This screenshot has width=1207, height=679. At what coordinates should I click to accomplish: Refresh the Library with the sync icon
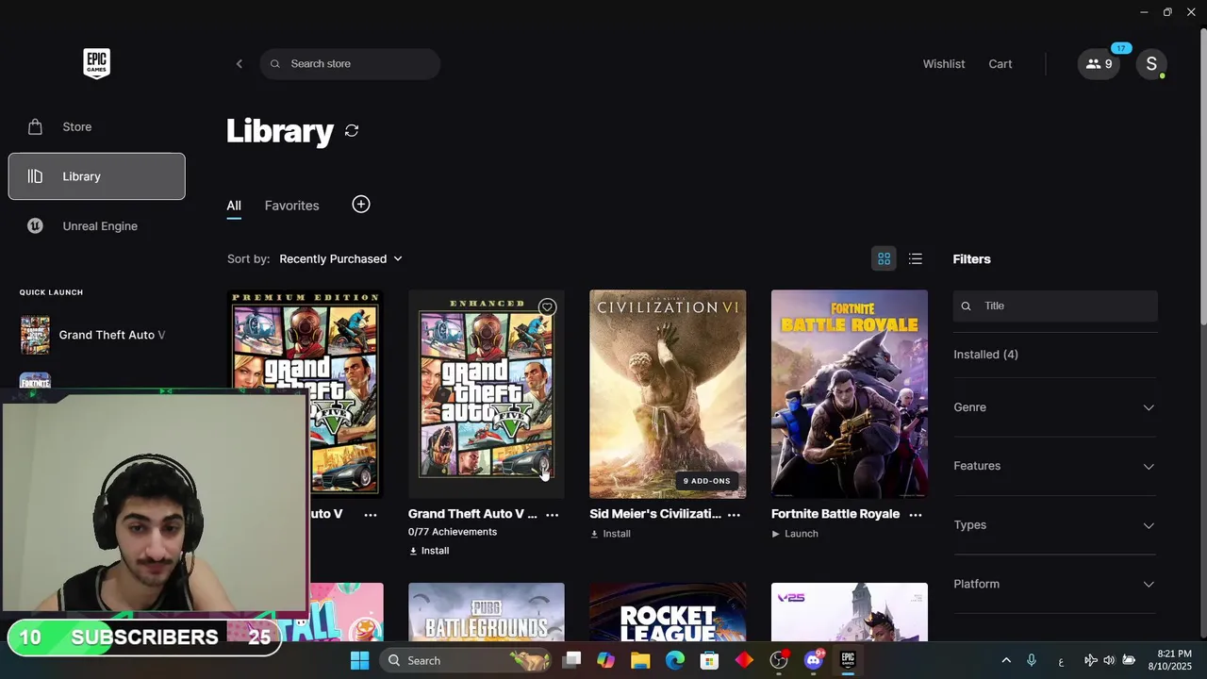click(352, 130)
